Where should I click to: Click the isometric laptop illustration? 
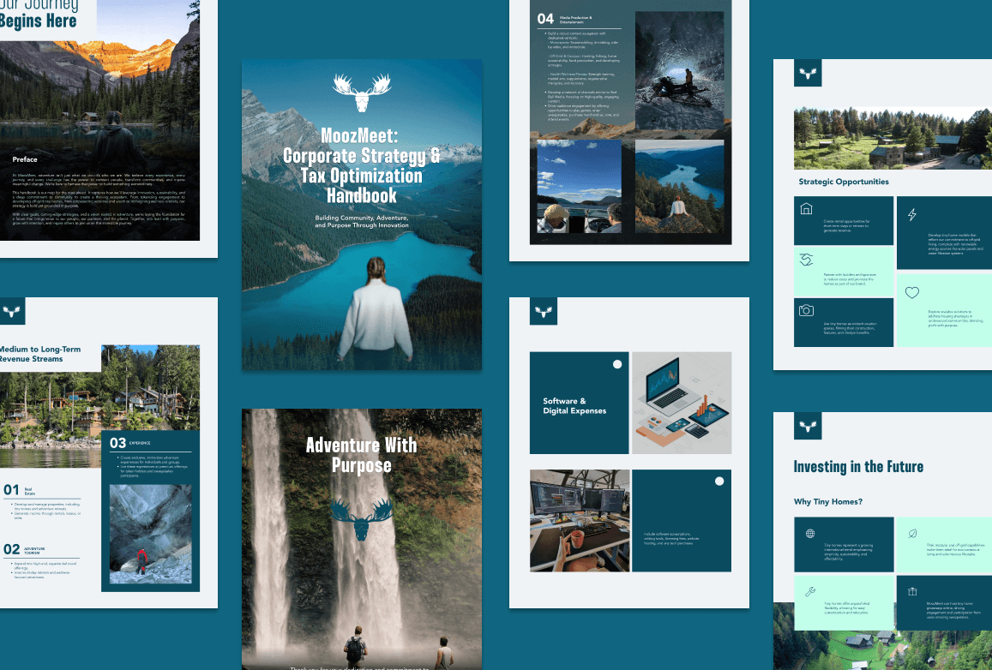[x=682, y=403]
